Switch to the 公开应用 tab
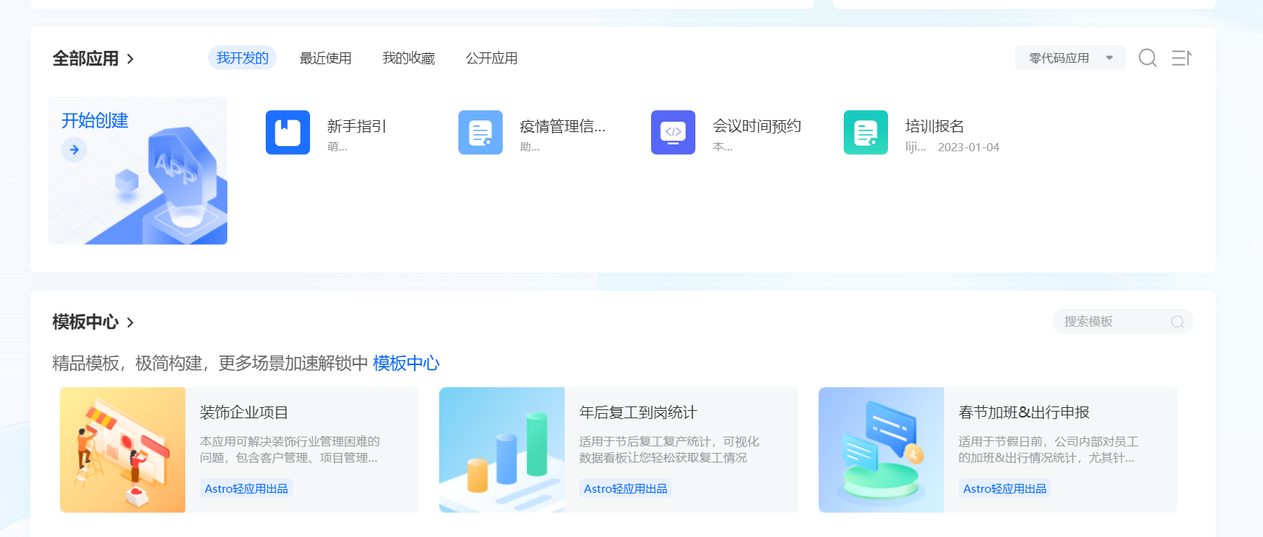Viewport: 1263px width, 537px height. (x=492, y=58)
